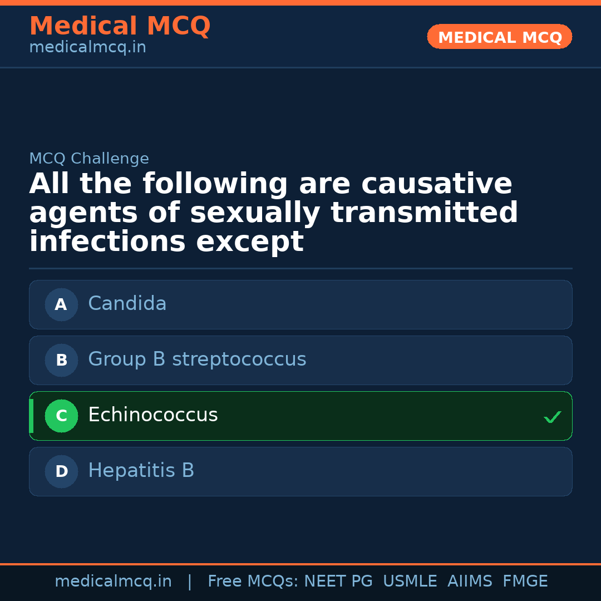The width and height of the screenshot is (601, 601).
Task: Click FMGE in the footer
Action: point(525,582)
